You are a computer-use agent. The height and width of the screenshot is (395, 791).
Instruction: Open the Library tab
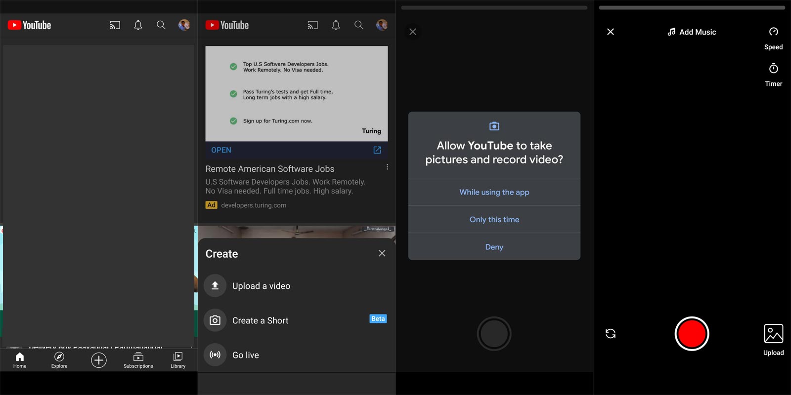178,360
